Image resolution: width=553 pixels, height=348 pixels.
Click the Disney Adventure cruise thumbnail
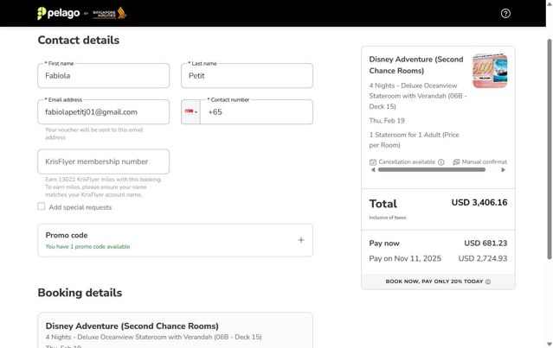click(x=490, y=71)
